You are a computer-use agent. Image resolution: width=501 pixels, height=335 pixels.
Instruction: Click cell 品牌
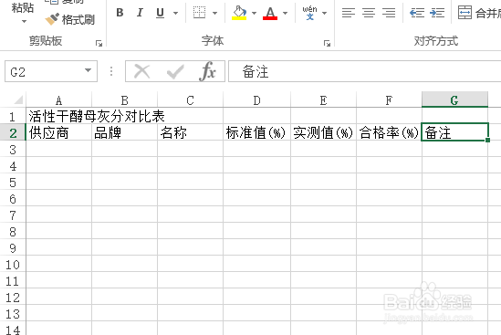click(125, 132)
